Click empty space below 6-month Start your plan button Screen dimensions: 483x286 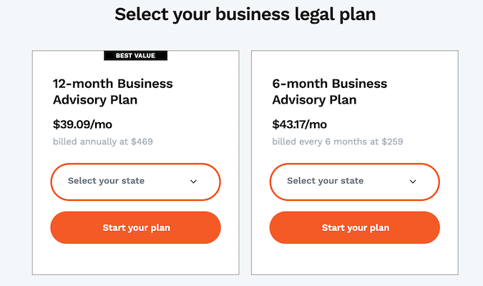click(354, 259)
